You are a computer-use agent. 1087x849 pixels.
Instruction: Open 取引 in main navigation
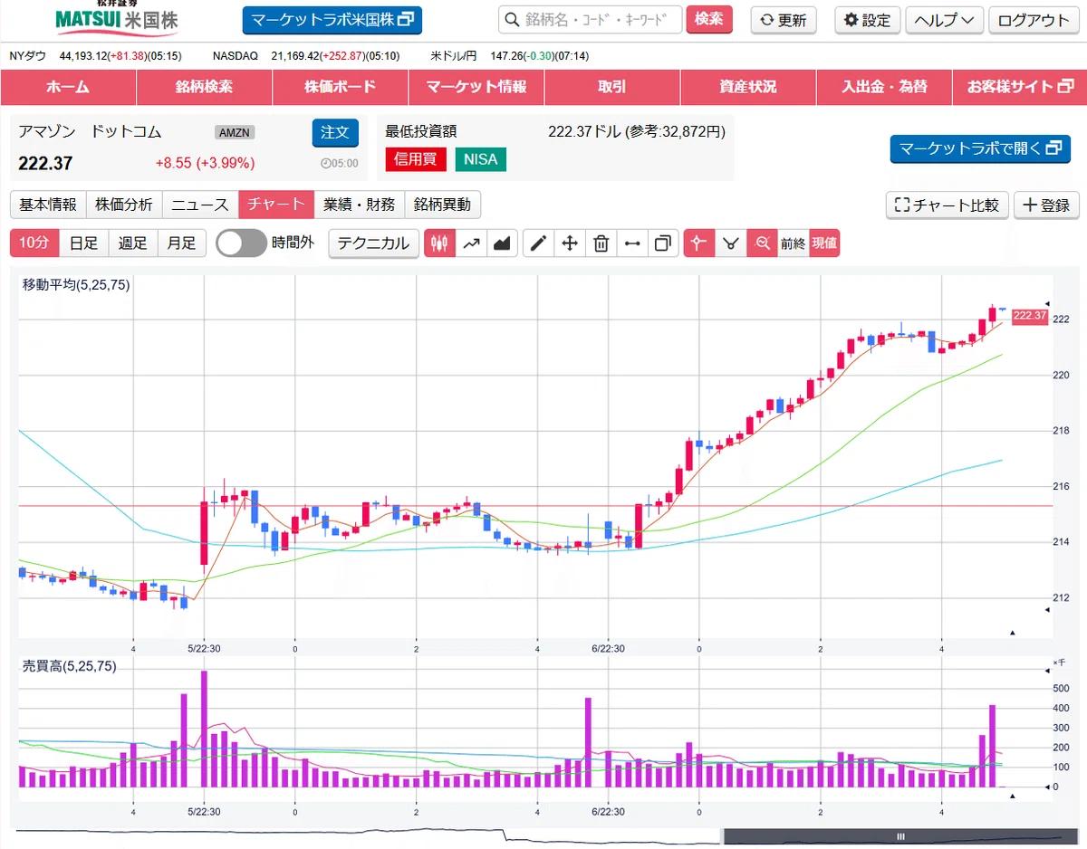point(611,87)
